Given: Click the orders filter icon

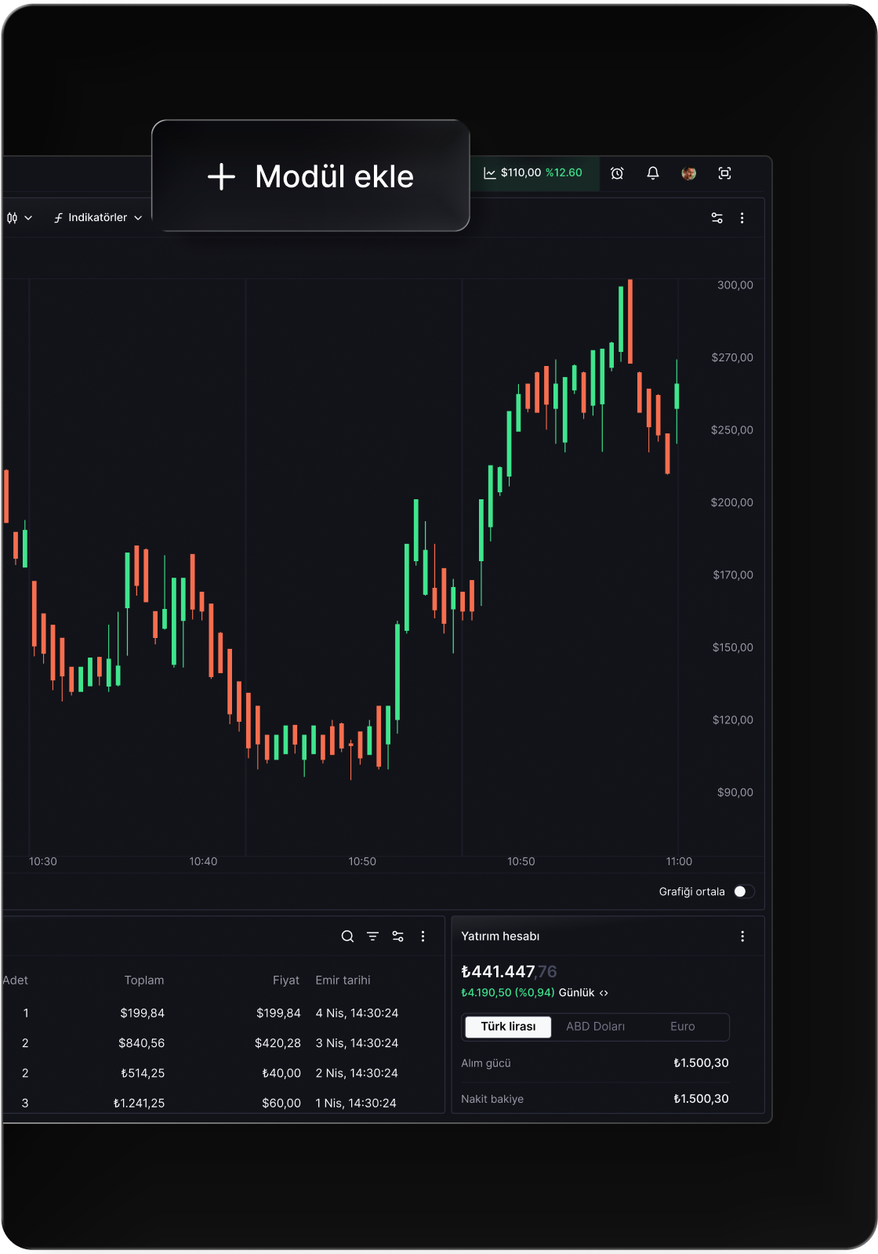Looking at the screenshot, I should click(372, 937).
